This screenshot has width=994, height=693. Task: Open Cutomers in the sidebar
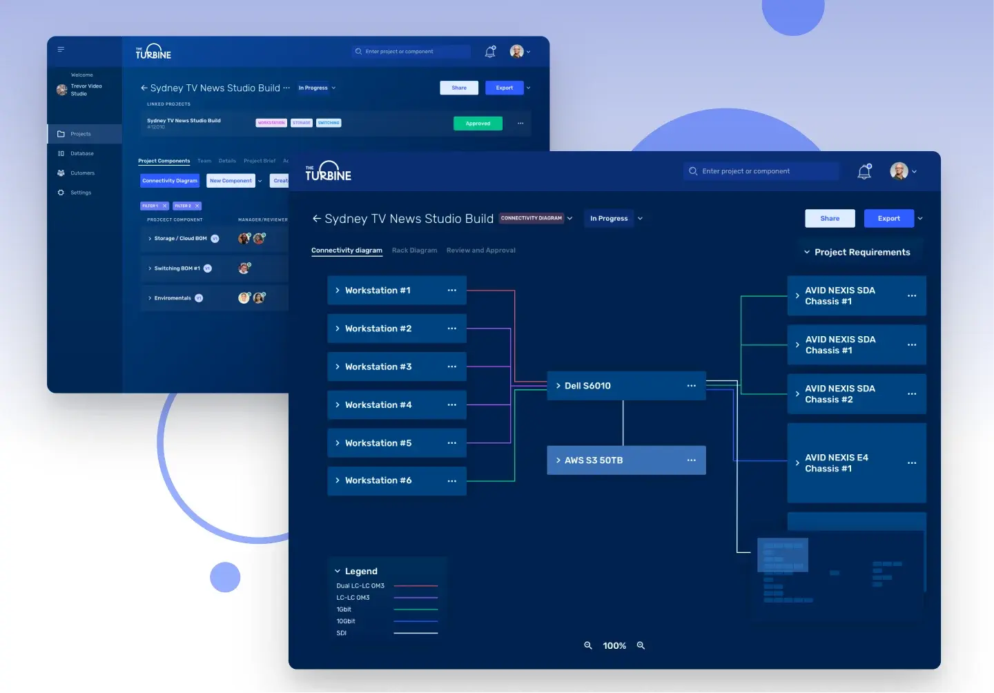(85, 173)
